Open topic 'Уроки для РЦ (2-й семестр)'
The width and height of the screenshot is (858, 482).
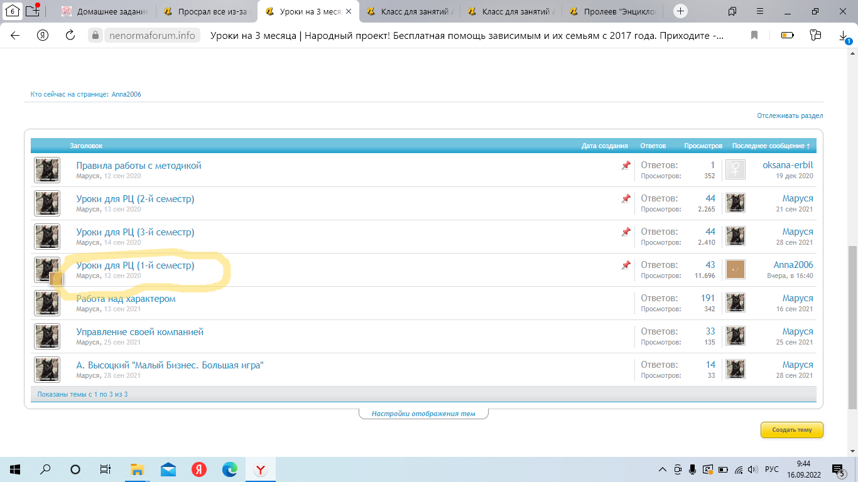(x=135, y=199)
